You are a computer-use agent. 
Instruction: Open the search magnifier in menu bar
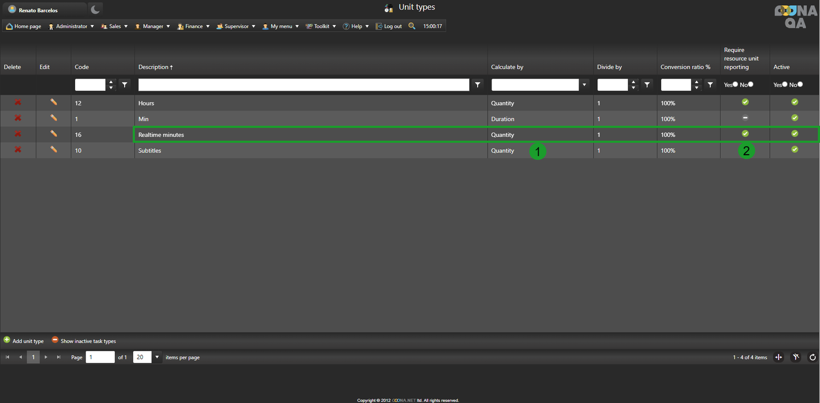412,26
